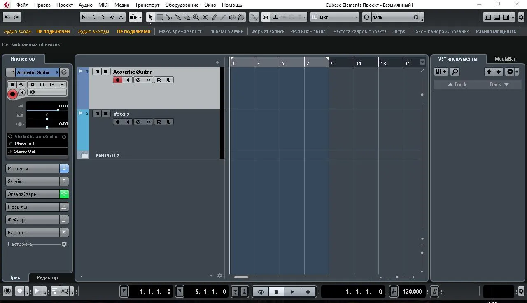Expand the Эквалайзеры inspector section
527x303 pixels.
tap(33, 194)
